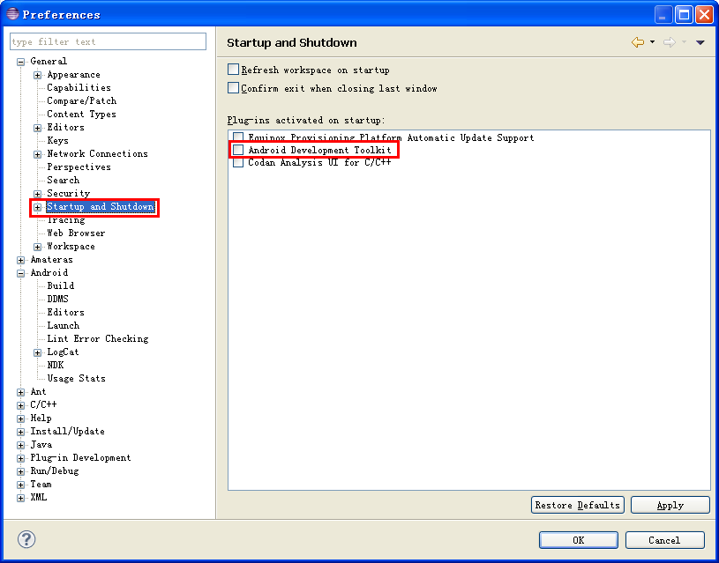Select Help in the preferences tree
This screenshot has height=563, width=719.
[41, 418]
